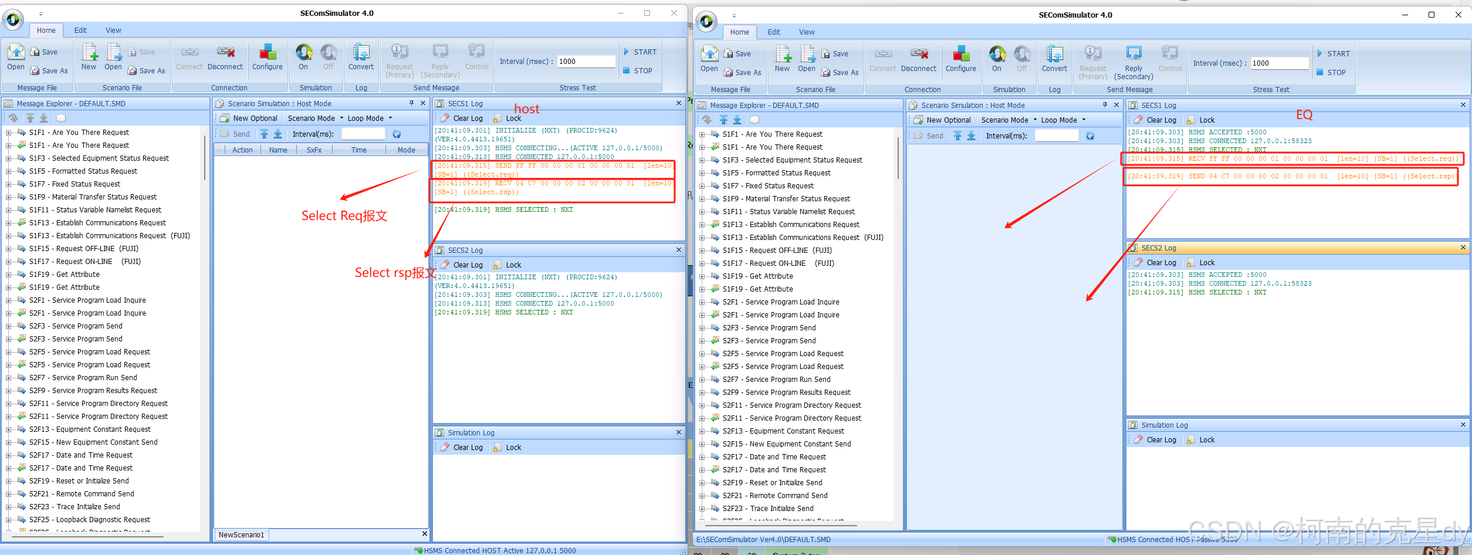
Task: Turn simulation Off in left window
Action: click(x=329, y=57)
